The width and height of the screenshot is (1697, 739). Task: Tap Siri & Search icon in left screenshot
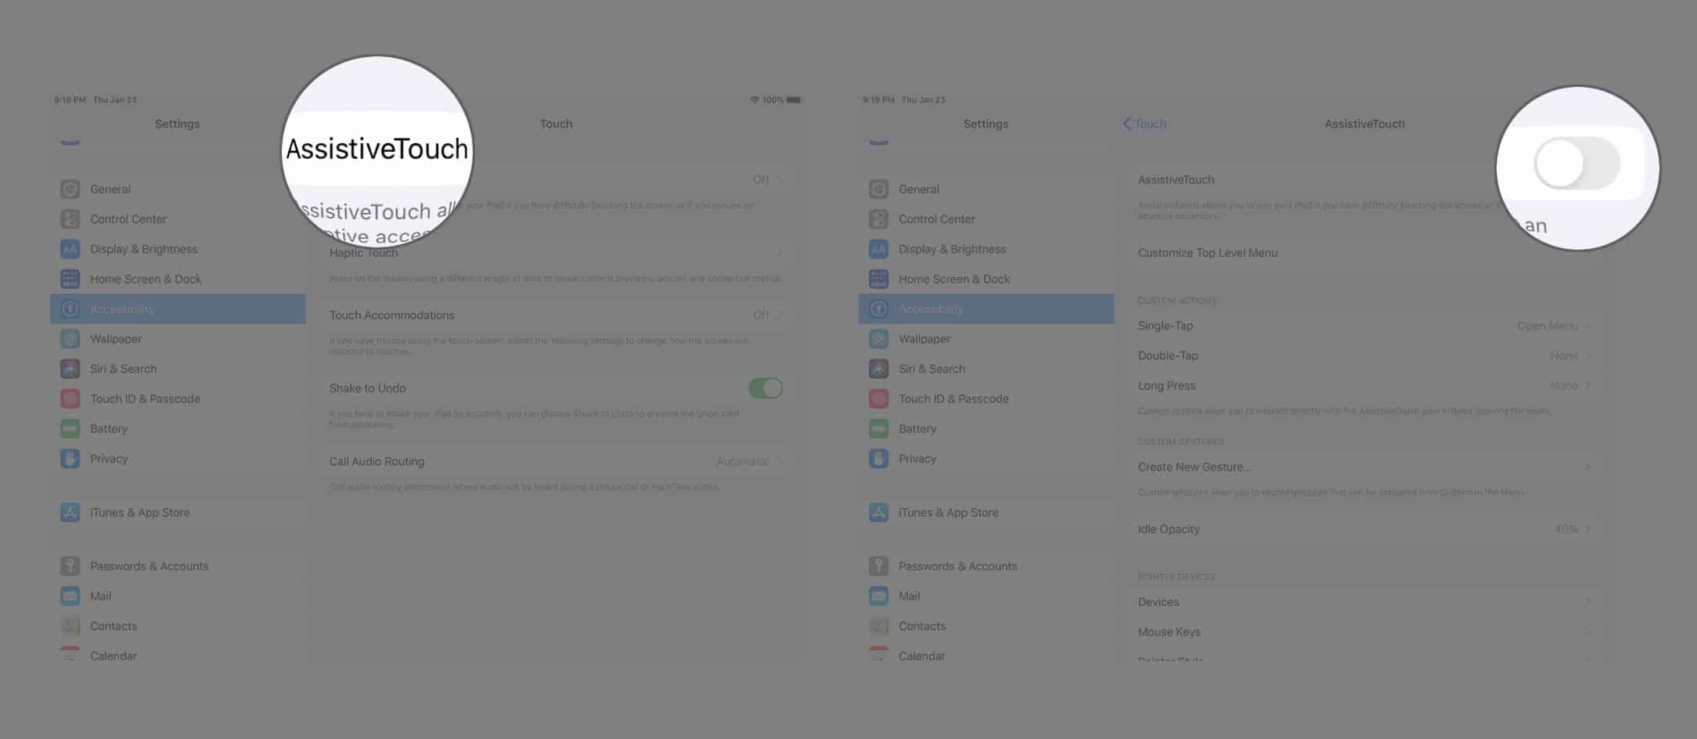click(70, 369)
